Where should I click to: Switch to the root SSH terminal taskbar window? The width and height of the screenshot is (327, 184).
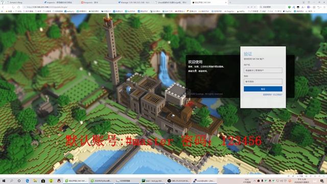click(x=204, y=180)
